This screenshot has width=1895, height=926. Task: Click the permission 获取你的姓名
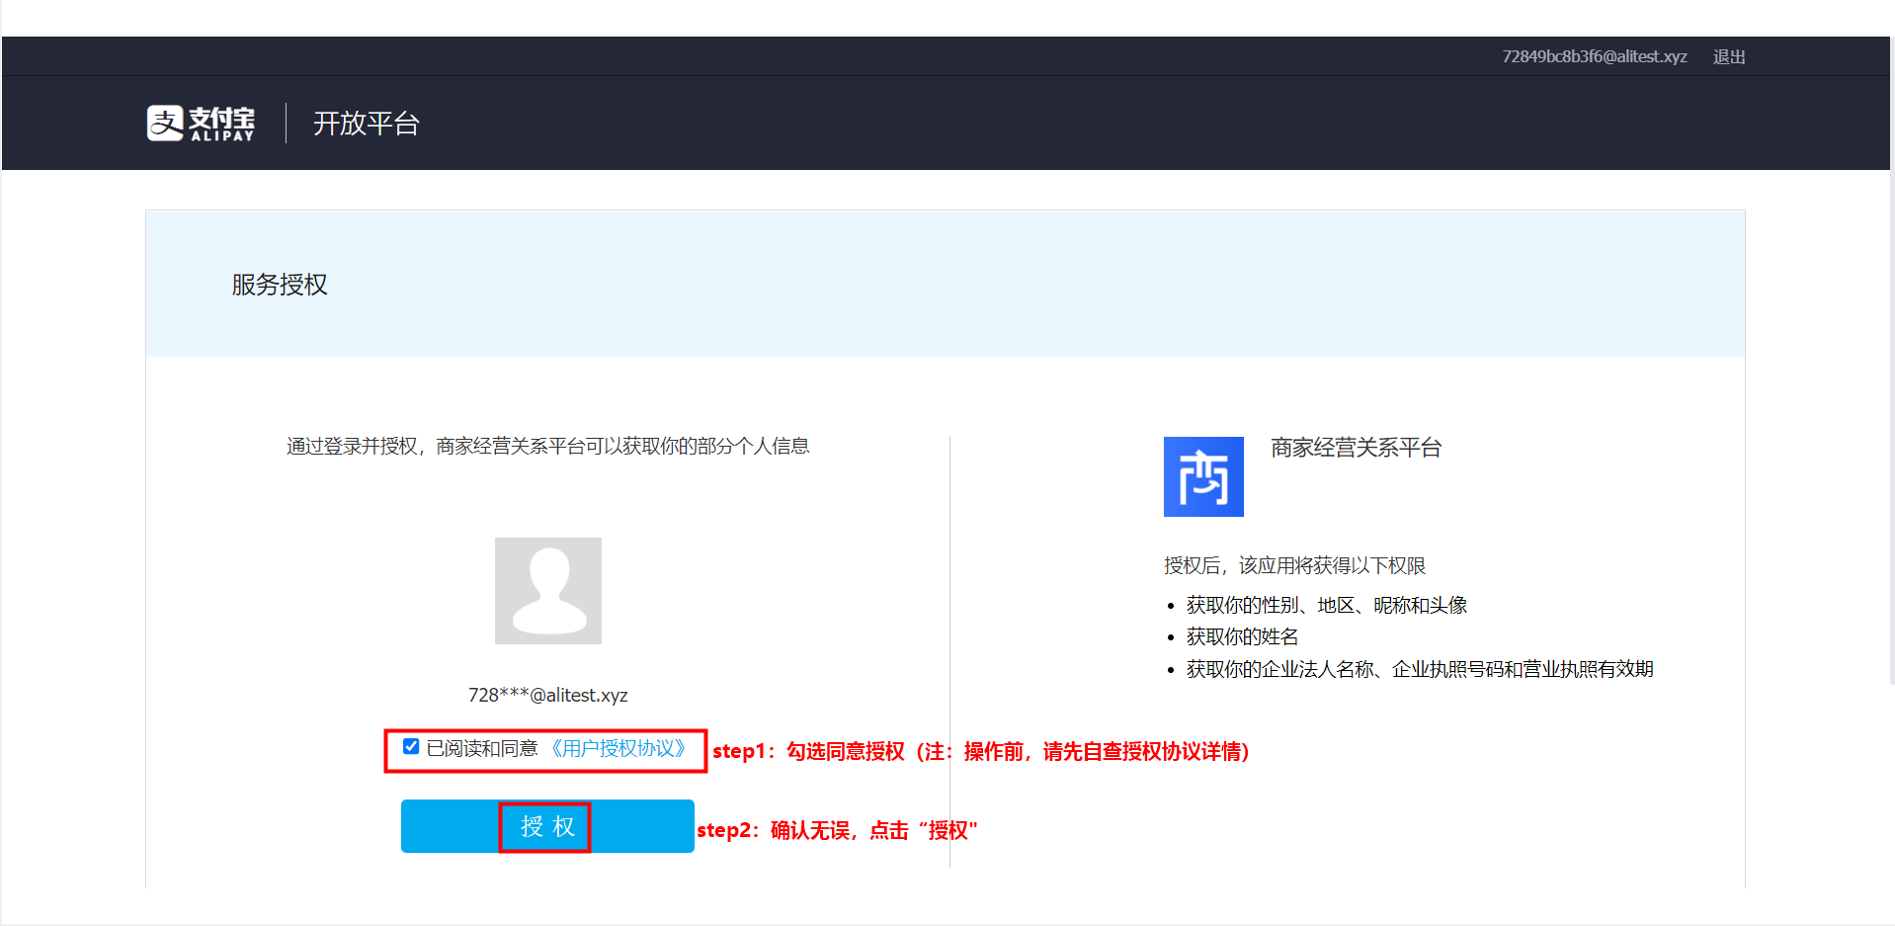click(1243, 636)
